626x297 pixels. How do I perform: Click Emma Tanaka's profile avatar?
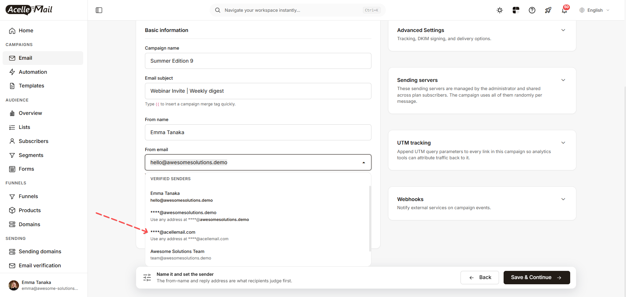pyautogui.click(x=14, y=285)
